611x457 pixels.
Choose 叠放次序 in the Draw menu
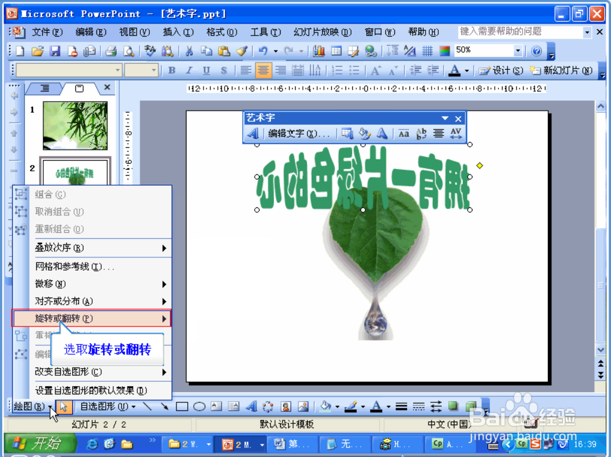[92, 248]
